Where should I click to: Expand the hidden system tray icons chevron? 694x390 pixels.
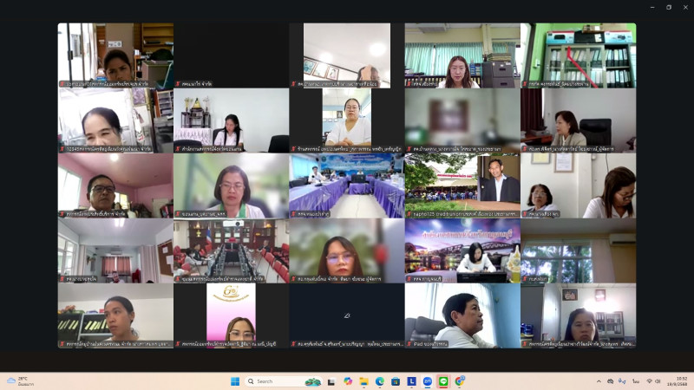[x=598, y=381]
